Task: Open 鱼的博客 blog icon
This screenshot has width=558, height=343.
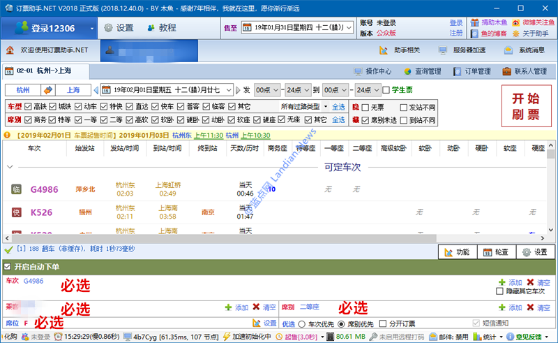Action: 474,34
